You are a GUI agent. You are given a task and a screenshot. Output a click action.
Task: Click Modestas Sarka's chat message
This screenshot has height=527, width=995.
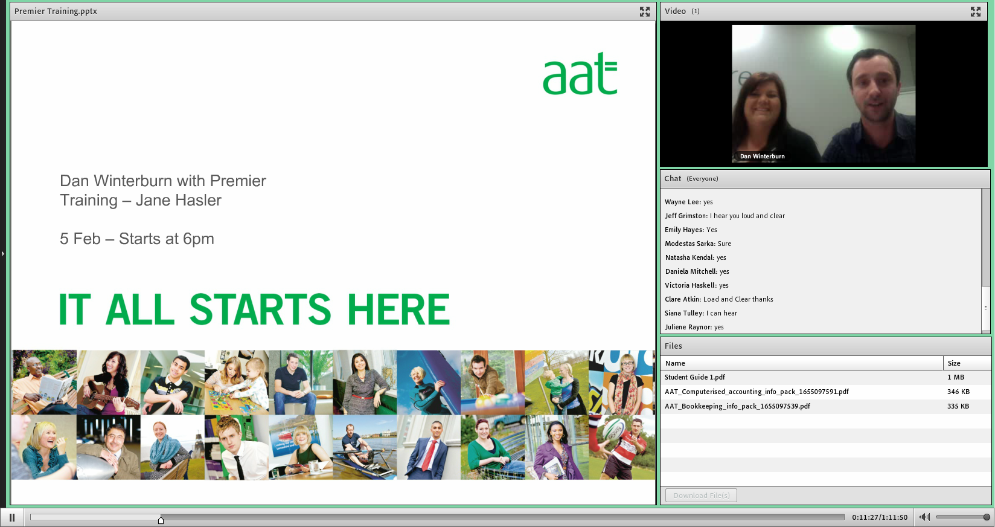(698, 244)
